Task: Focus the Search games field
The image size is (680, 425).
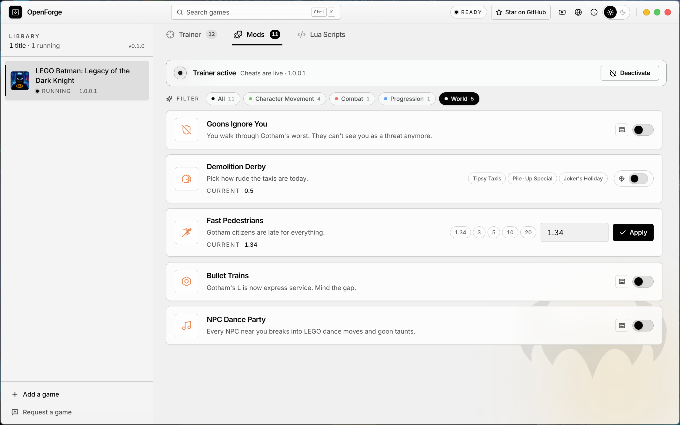Action: click(x=256, y=12)
